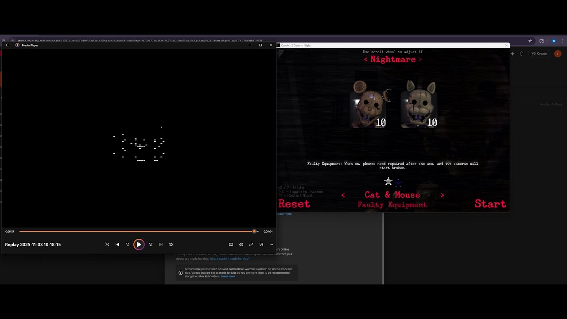Image resolution: width=567 pixels, height=319 pixels.
Task: Skip forward 30 seconds in Media Player
Action: [151, 245]
